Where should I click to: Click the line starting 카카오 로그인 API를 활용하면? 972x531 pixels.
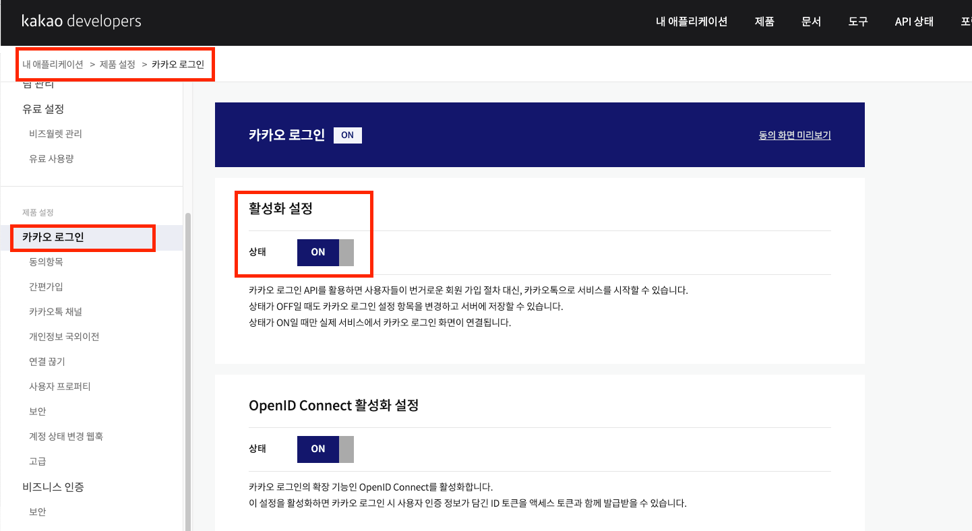(x=468, y=291)
